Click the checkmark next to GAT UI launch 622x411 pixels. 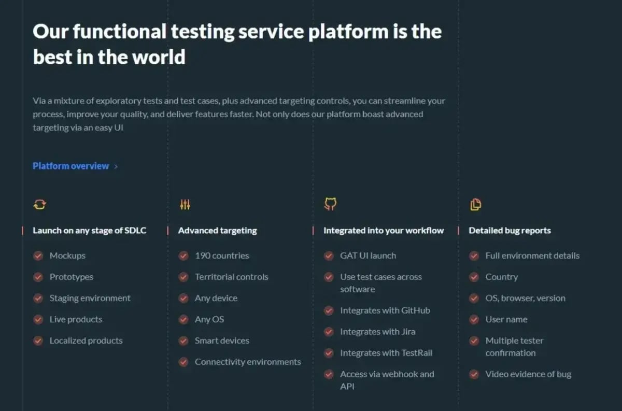(329, 256)
